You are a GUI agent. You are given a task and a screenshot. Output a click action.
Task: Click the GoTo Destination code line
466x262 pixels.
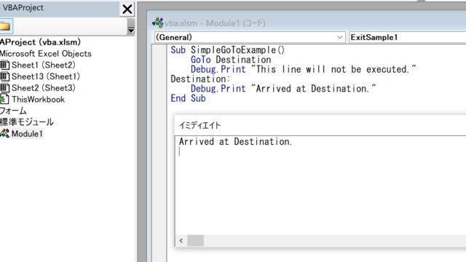231,60
